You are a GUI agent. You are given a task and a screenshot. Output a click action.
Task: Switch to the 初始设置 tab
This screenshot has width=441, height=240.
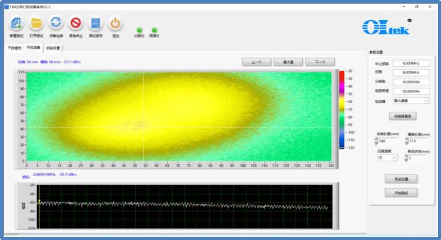tap(53, 48)
